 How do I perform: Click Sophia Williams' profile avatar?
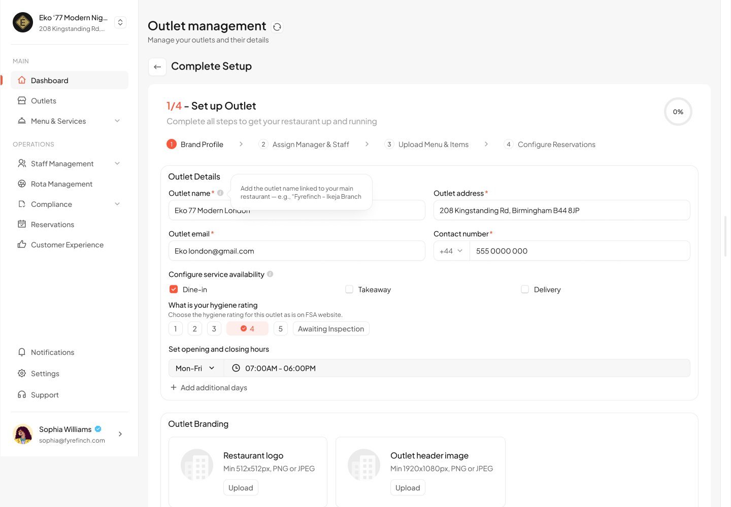pyautogui.click(x=23, y=434)
